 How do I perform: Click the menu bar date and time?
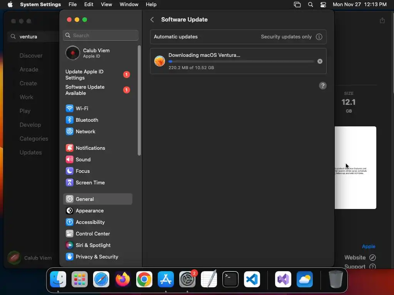[x=360, y=4]
